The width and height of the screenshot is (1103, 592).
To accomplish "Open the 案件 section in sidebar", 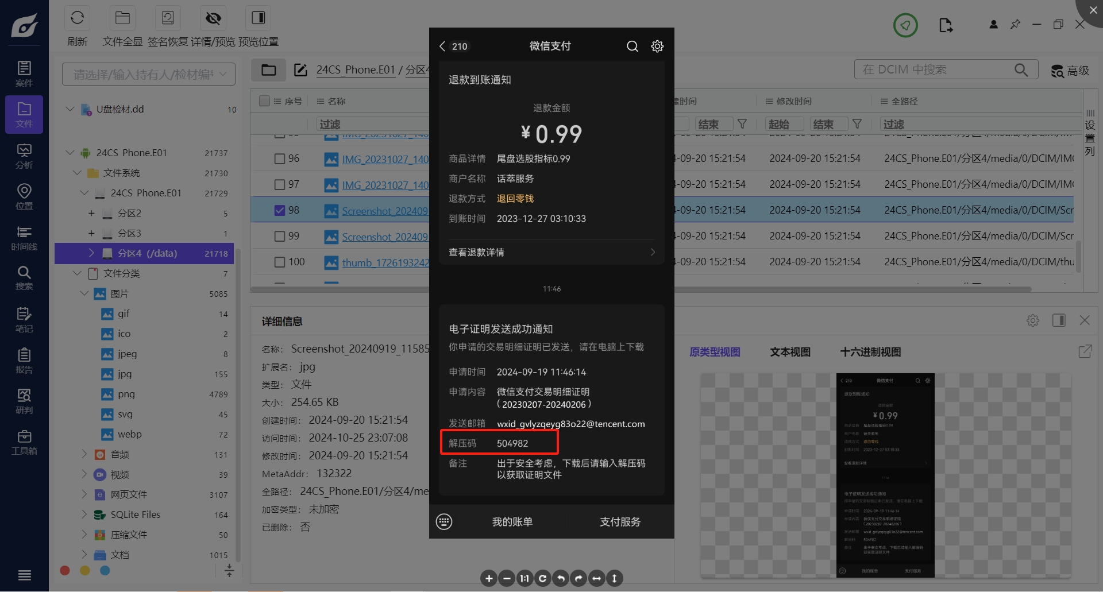I will point(24,73).
